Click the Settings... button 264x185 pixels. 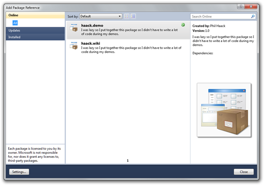(x=19, y=172)
